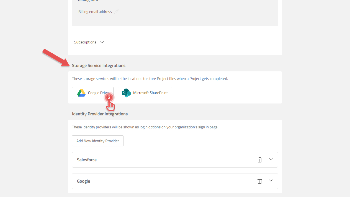Click the Microsoft SharePoint logo icon

(126, 93)
